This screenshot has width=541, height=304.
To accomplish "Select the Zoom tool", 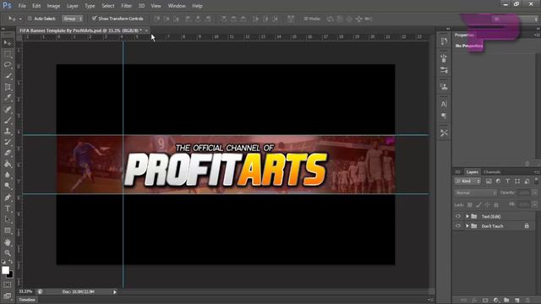I will coord(8,253).
